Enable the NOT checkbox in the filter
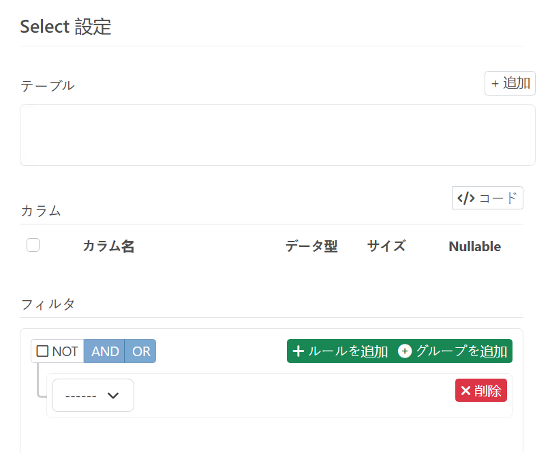The height and width of the screenshot is (453, 550). coord(43,351)
